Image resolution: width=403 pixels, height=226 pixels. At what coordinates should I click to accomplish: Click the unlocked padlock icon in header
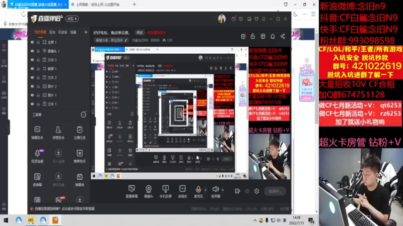click(x=253, y=36)
